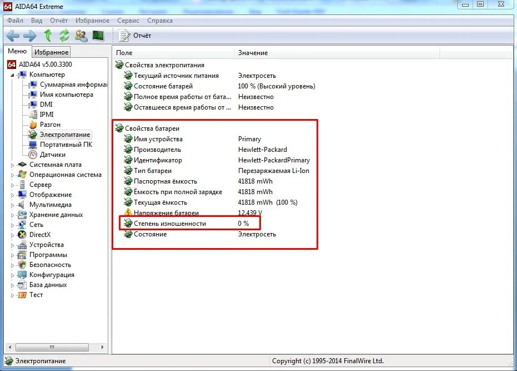Image resolution: width=517 pixels, height=371 pixels.
Task: Click the Разгон flame icon
Action: click(33, 125)
